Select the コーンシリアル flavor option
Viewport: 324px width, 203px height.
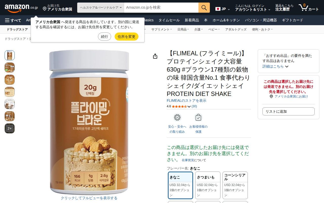pos(235,185)
